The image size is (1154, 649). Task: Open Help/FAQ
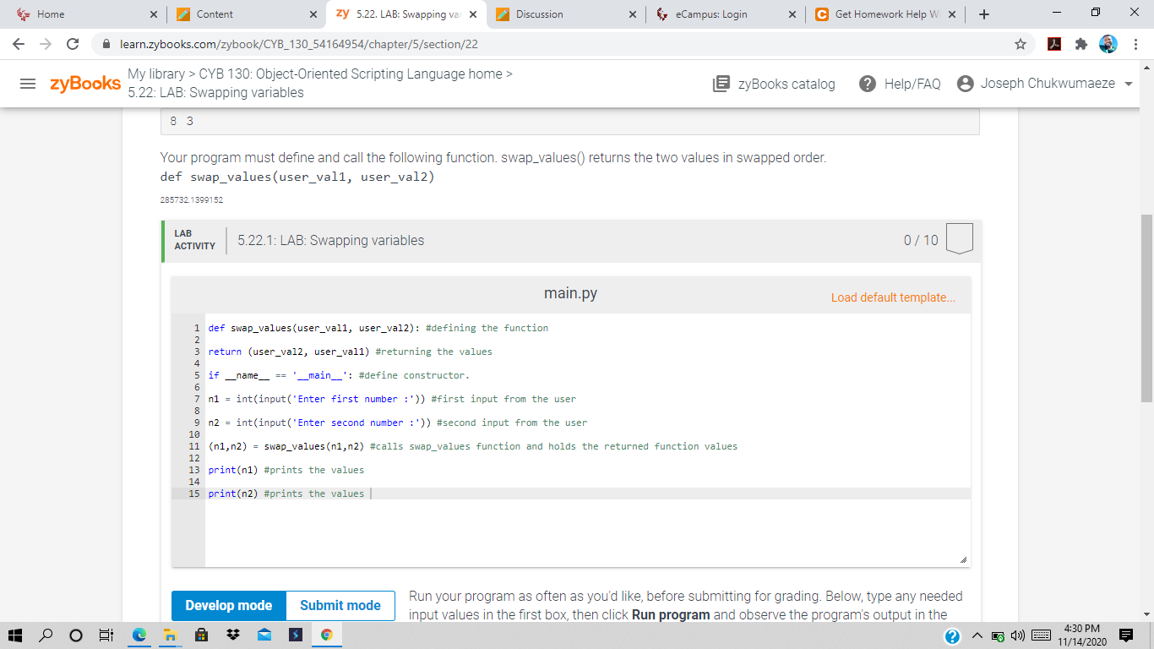point(900,84)
